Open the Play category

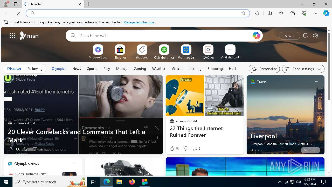[107, 69]
